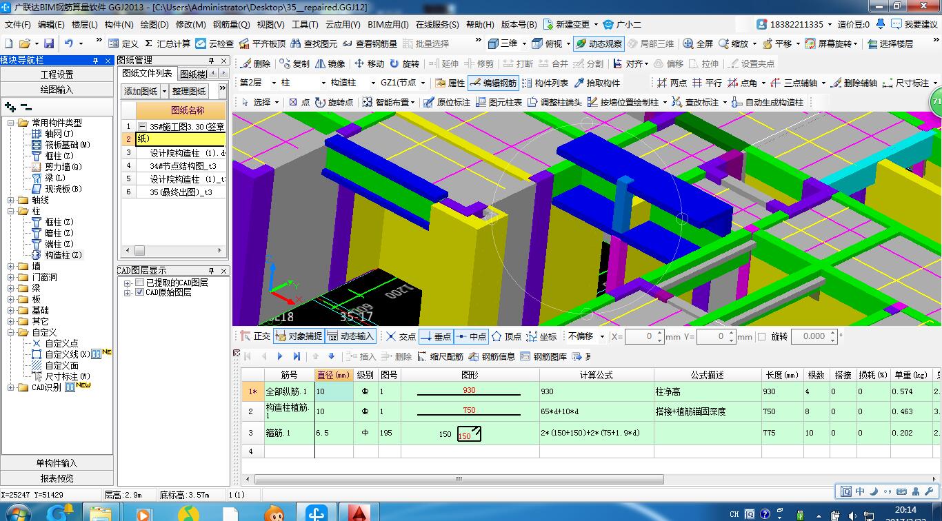Click 查看钢筋量 view rebar quantity
This screenshot has height=521, width=942.
(x=370, y=43)
